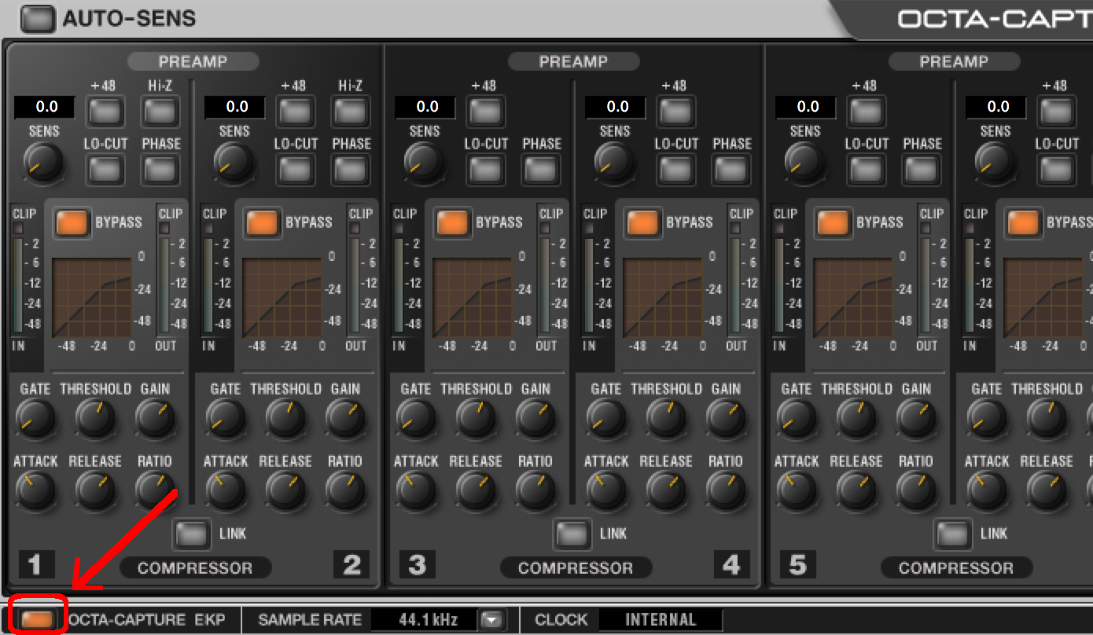
Task: Enable +48 phantom power on channel 4
Action: pos(675,112)
